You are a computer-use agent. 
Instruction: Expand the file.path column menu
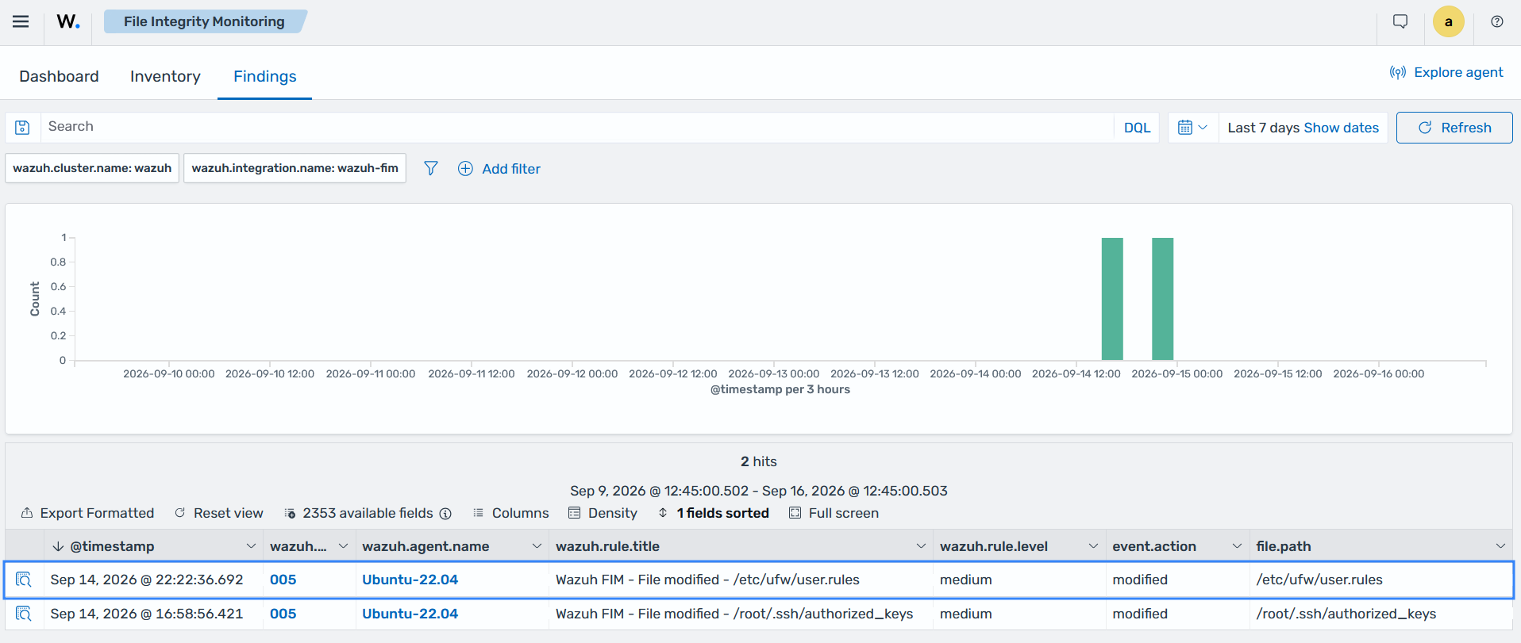pyautogui.click(x=1500, y=546)
